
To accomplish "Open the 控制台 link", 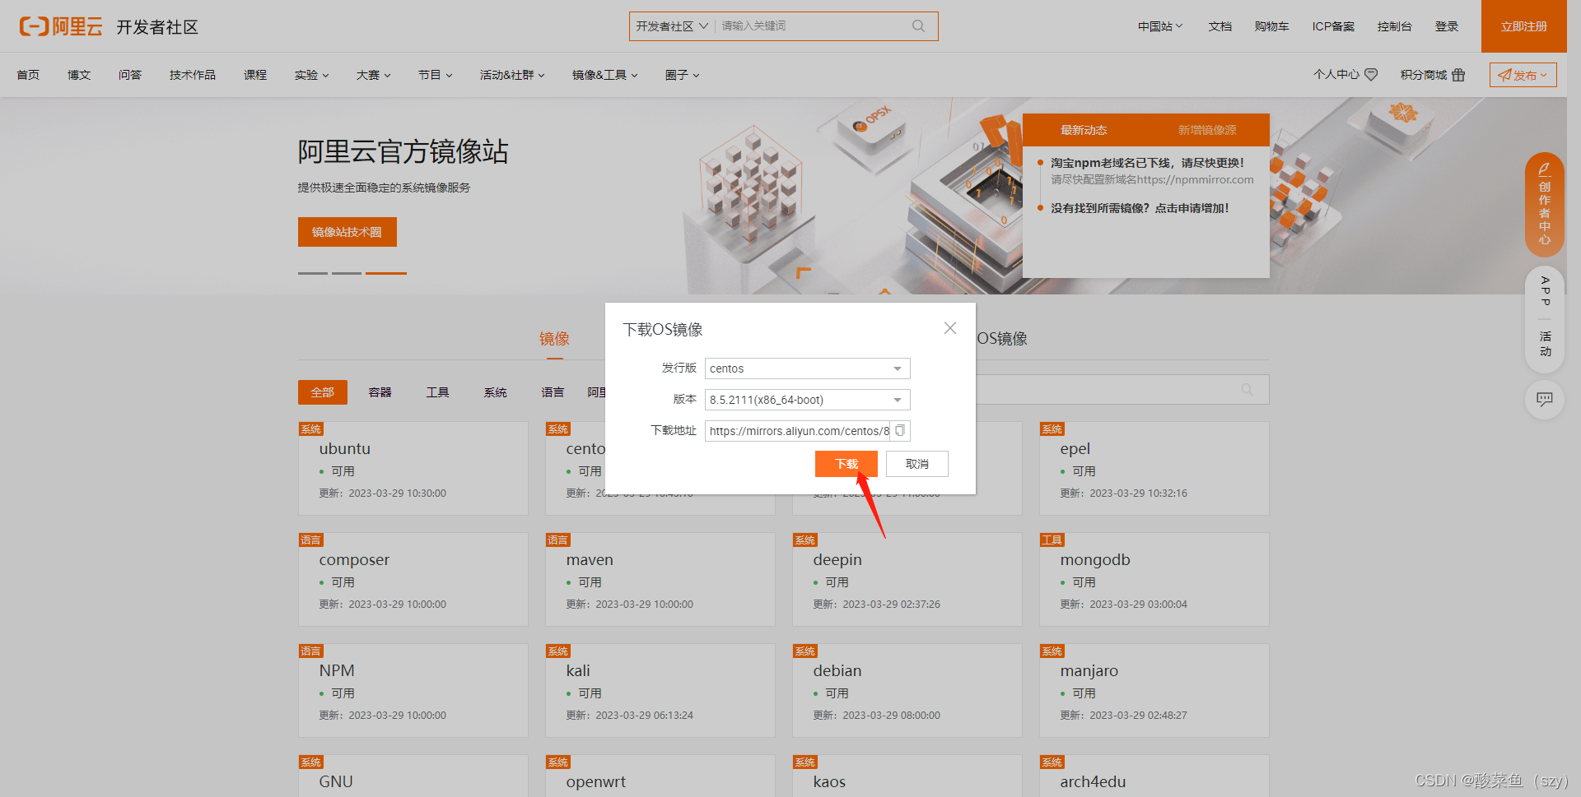I will 1395,26.
